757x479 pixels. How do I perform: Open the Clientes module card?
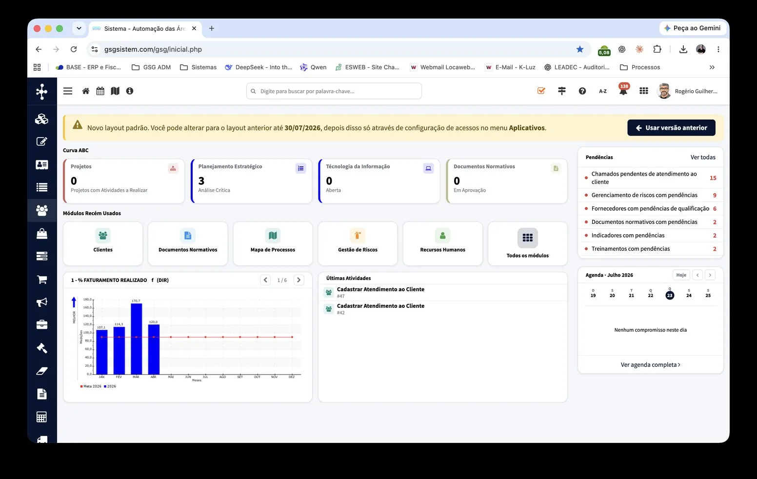(103, 243)
